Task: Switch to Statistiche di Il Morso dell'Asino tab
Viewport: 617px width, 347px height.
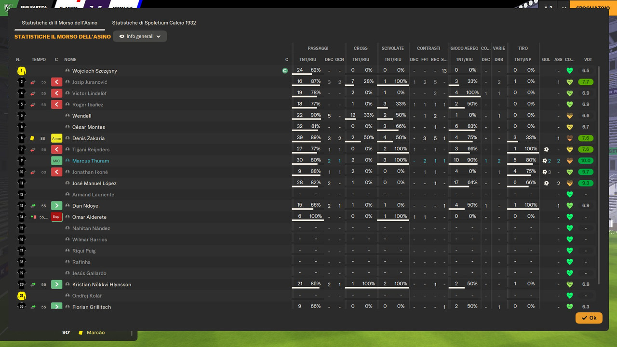Action: 59,23
